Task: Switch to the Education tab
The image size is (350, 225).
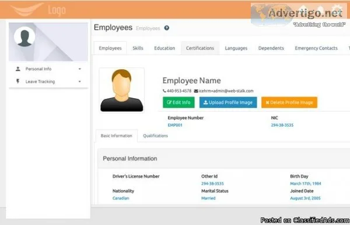Action: coord(164,48)
